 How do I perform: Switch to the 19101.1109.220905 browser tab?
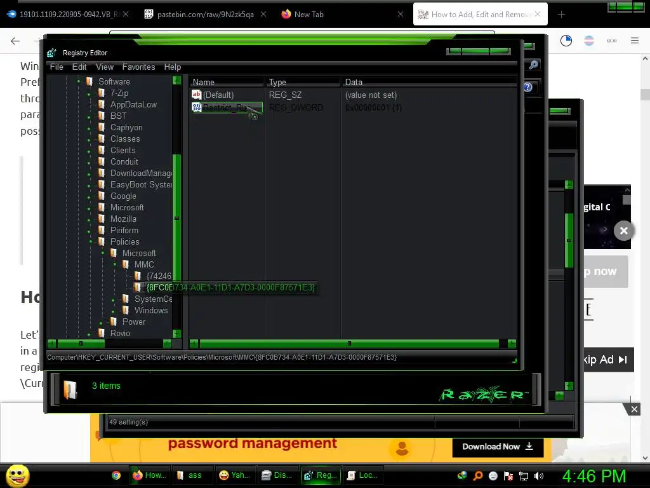pyautogui.click(x=67, y=15)
